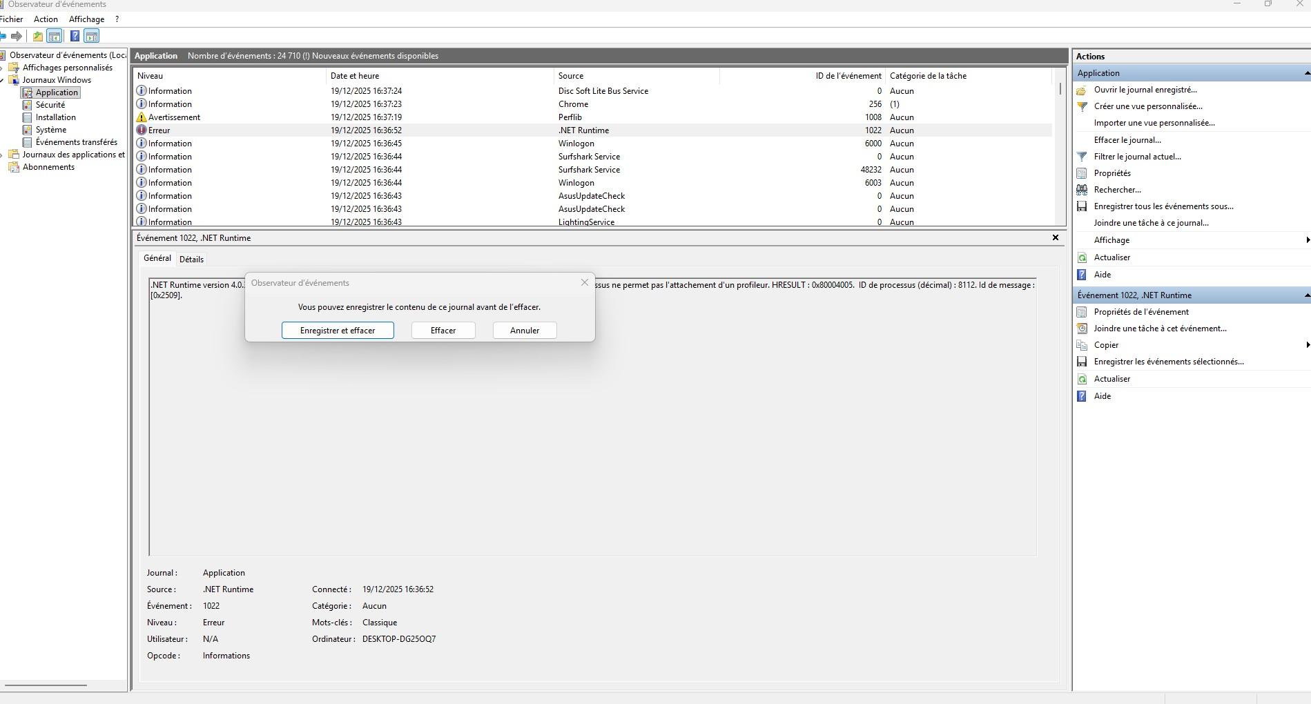Click the Joindre une tâche à cet événement icon

(1082, 329)
